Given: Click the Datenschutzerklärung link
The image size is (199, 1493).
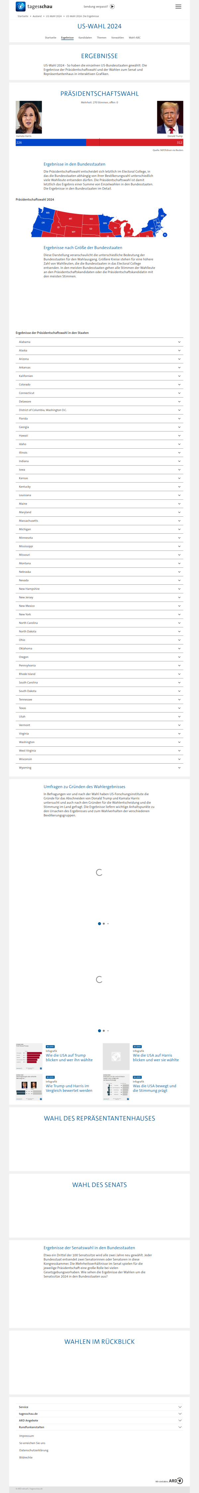Looking at the screenshot, I should (x=33, y=1450).
